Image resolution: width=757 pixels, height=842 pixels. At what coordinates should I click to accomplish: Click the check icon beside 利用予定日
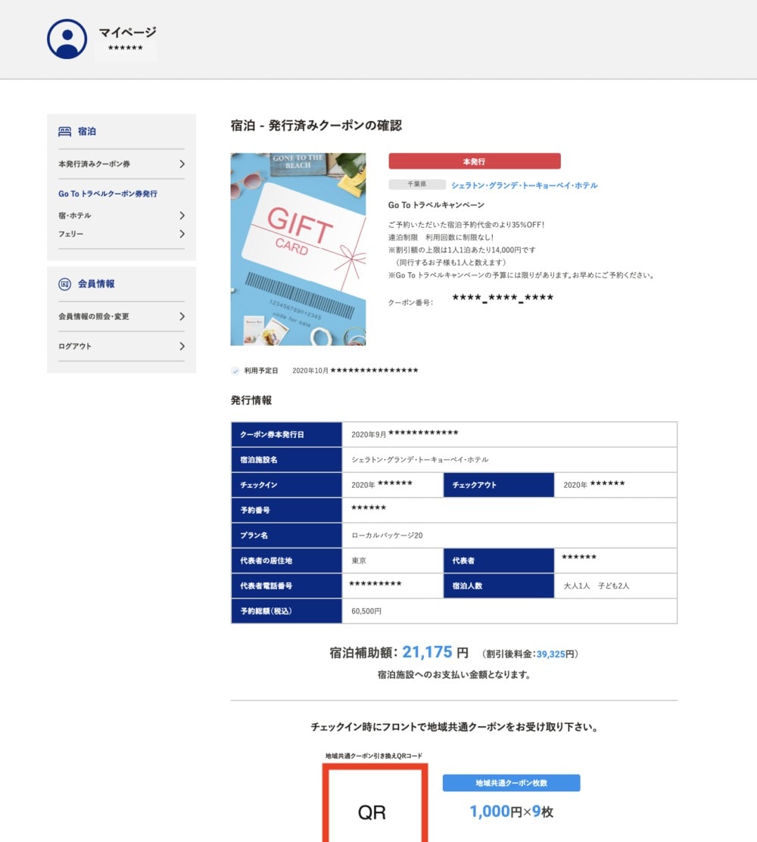(x=235, y=371)
